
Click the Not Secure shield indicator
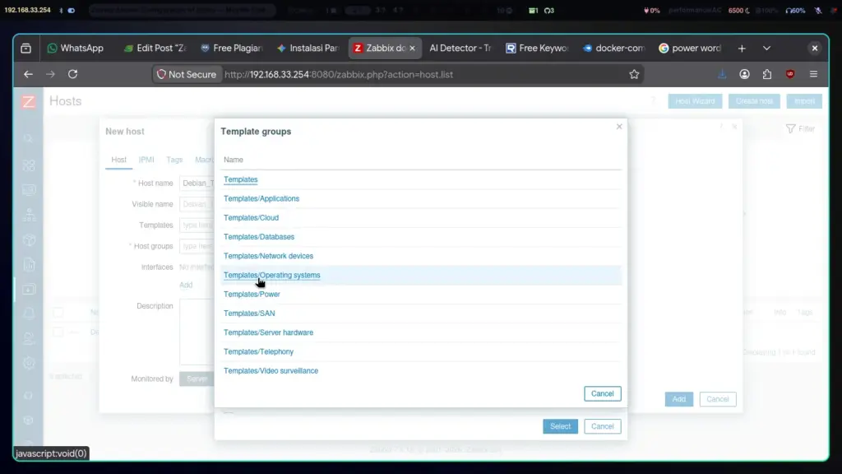tap(187, 75)
